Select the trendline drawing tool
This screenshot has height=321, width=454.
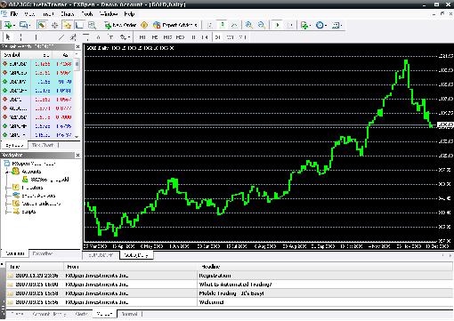coord(61,37)
